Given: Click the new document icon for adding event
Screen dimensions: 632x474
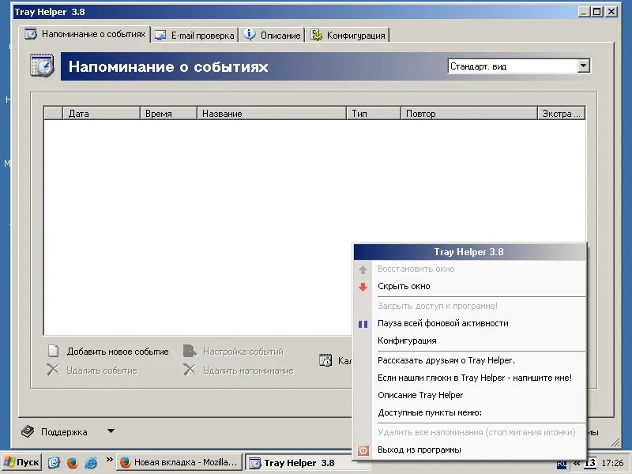Looking at the screenshot, I should [x=53, y=351].
